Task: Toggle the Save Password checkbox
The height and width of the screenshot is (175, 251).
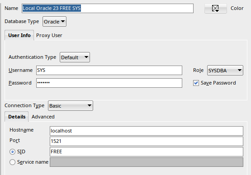Action: (196, 83)
